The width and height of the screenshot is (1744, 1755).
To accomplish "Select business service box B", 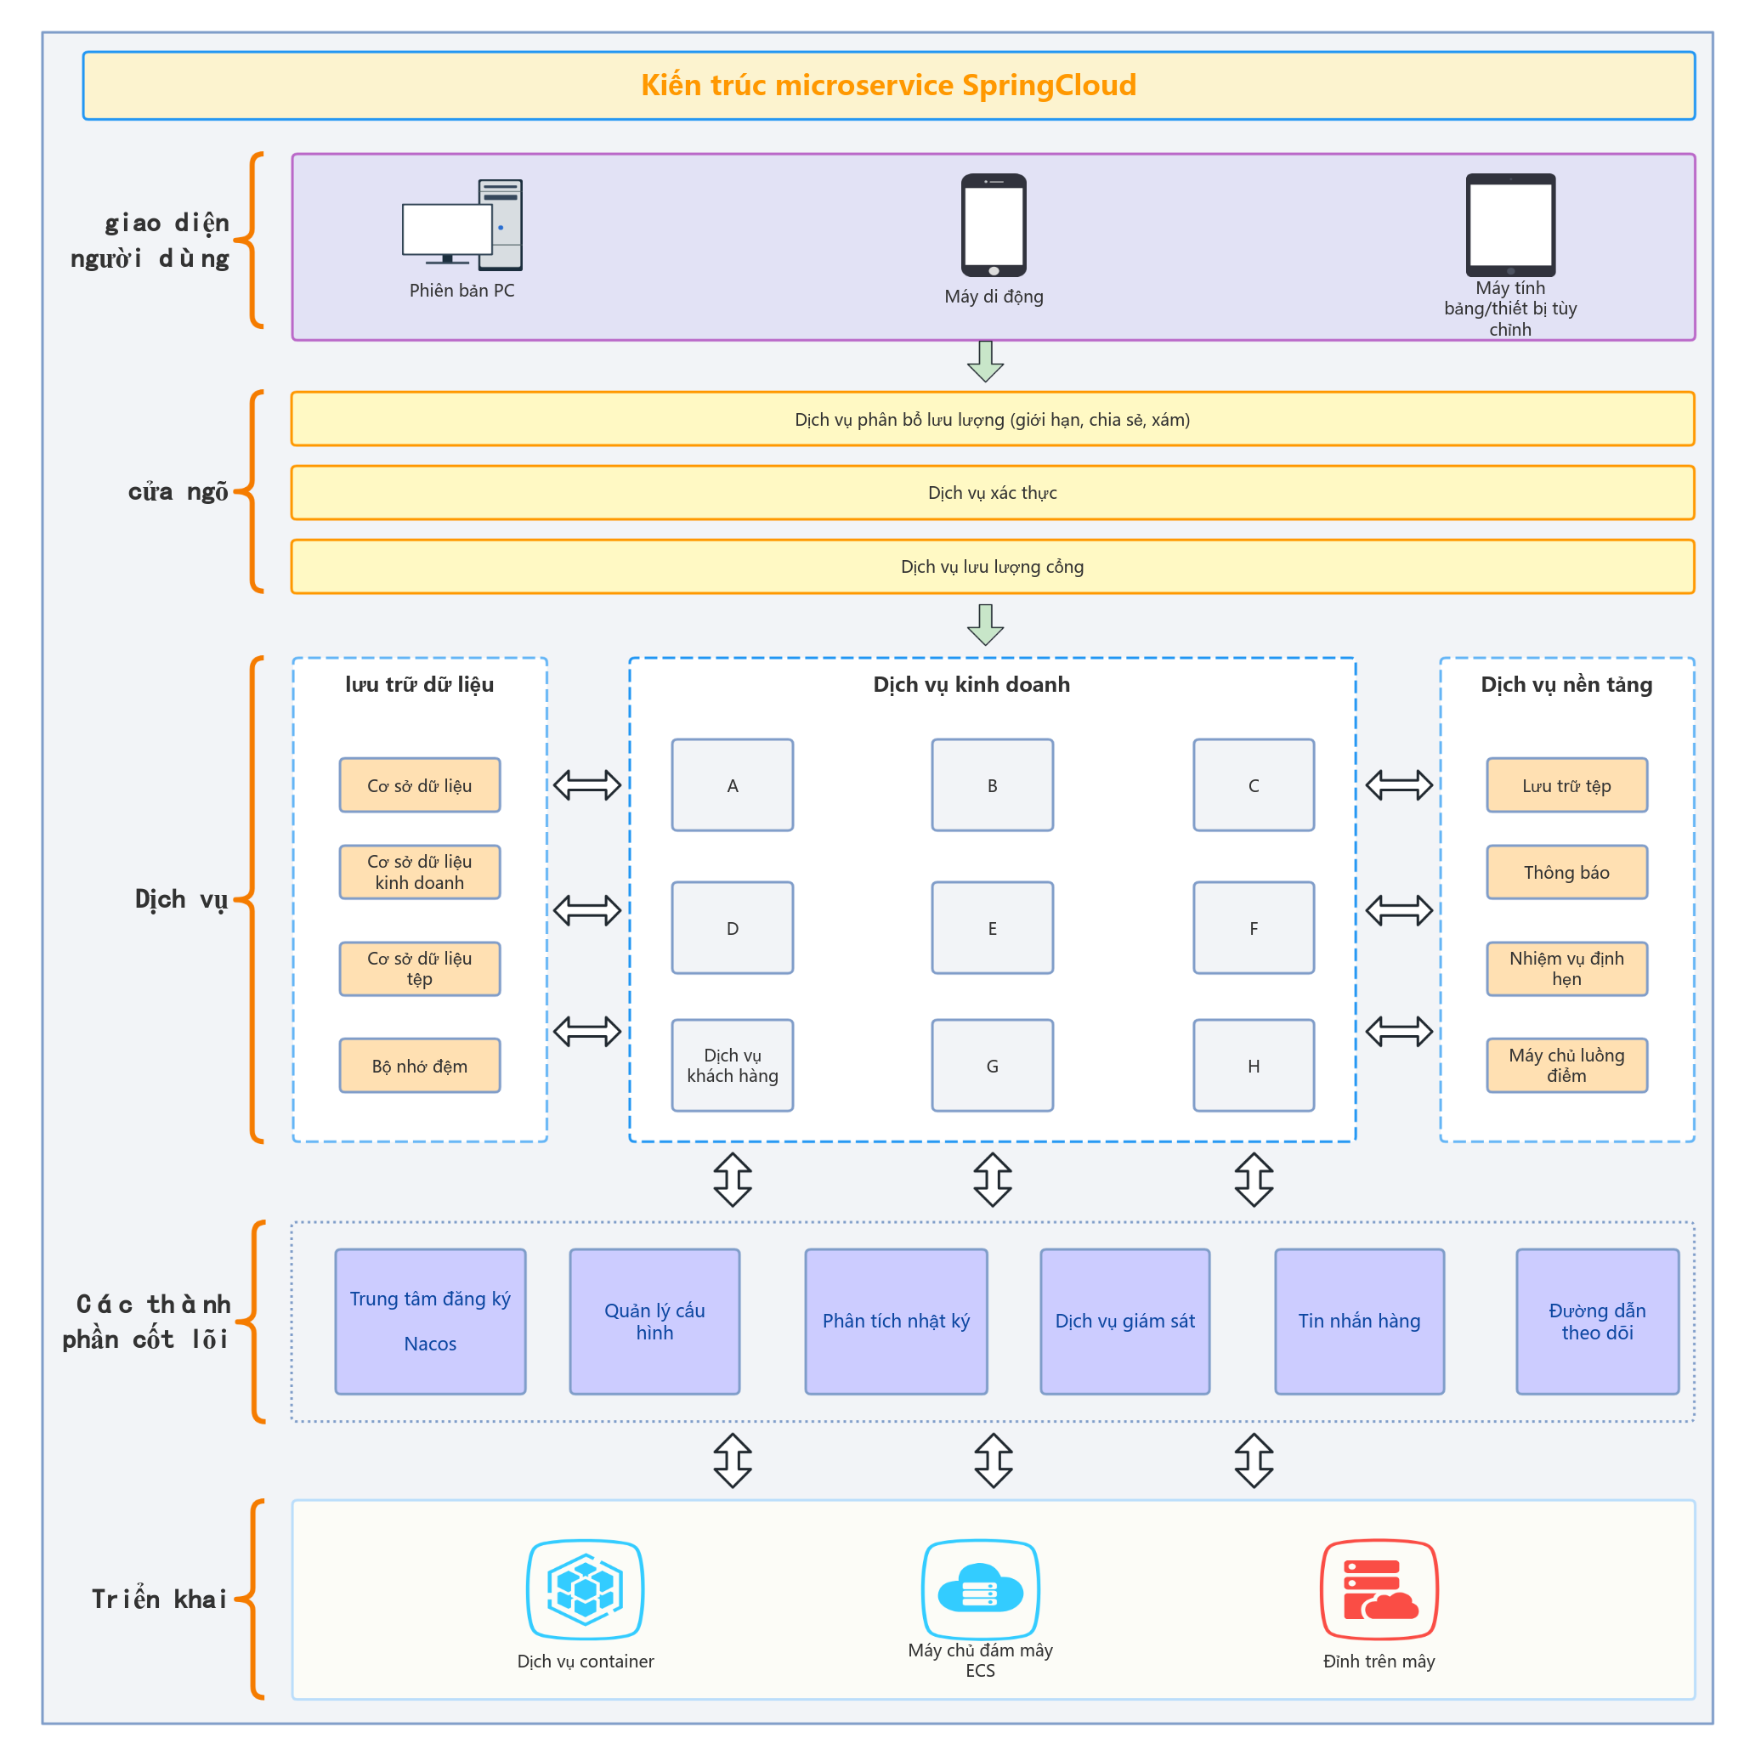I will [x=993, y=784].
